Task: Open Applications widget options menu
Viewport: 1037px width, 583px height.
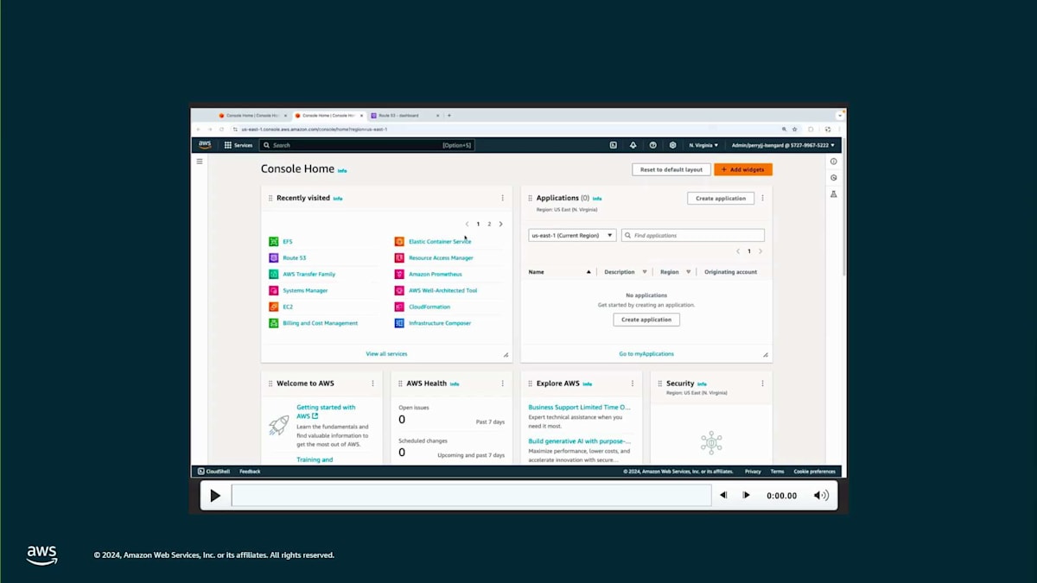Action: 762,198
